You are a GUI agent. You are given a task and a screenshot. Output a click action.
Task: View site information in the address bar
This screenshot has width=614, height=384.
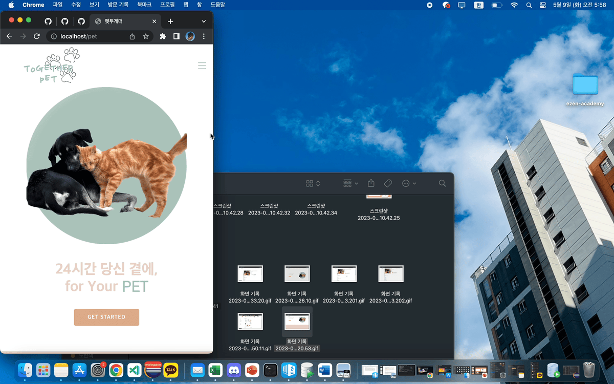click(53, 36)
